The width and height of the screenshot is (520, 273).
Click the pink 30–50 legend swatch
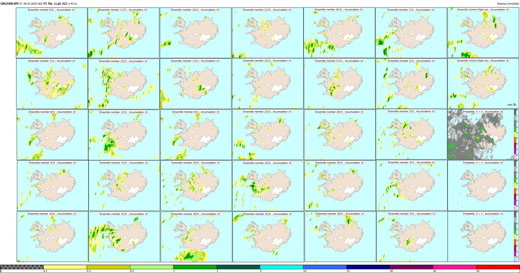pos(455,267)
